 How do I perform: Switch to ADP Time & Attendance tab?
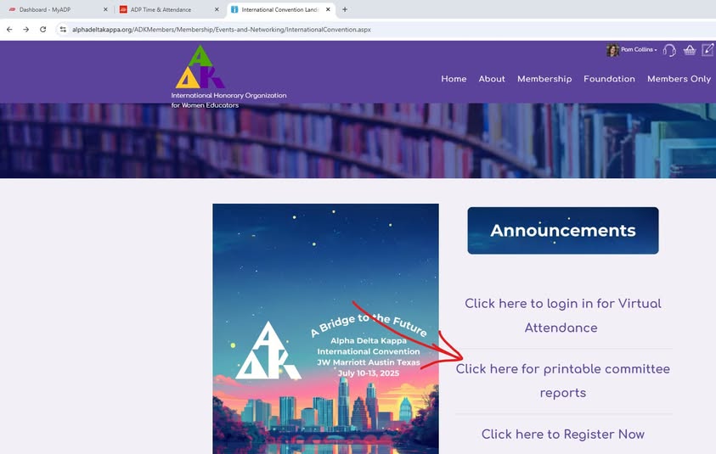[167, 9]
